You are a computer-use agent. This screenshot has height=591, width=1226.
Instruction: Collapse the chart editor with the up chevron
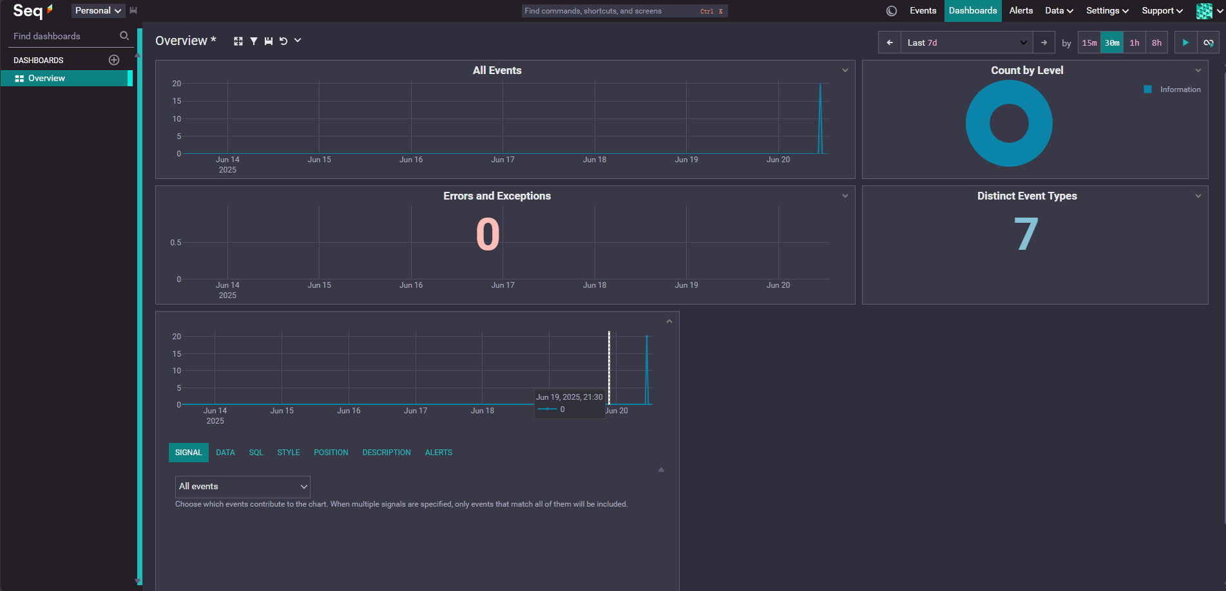[x=669, y=321]
